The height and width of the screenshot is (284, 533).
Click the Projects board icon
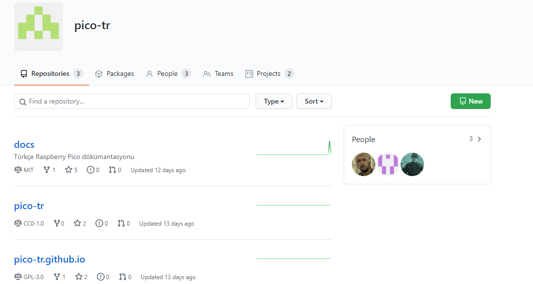[249, 74]
